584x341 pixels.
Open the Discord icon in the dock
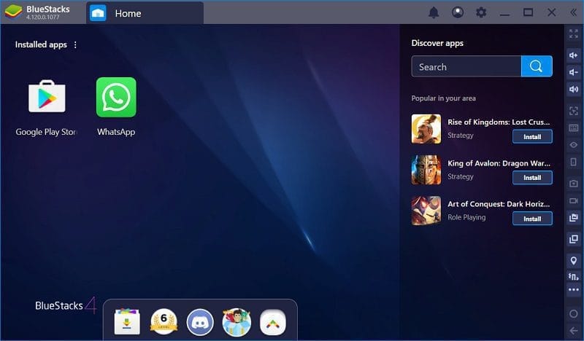[x=200, y=322]
